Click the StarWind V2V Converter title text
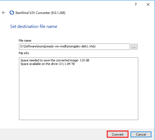The width and height of the screenshot is (155, 140). click(x=40, y=13)
